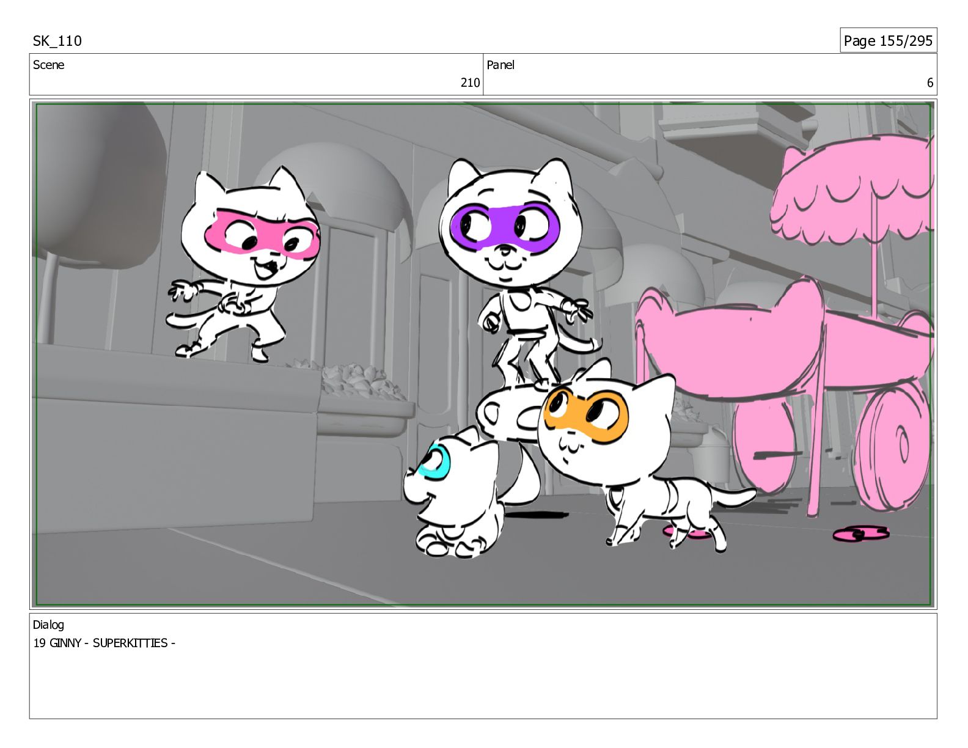Click the scene number 210
Viewport: 968px width, 748px height.
[x=470, y=82]
